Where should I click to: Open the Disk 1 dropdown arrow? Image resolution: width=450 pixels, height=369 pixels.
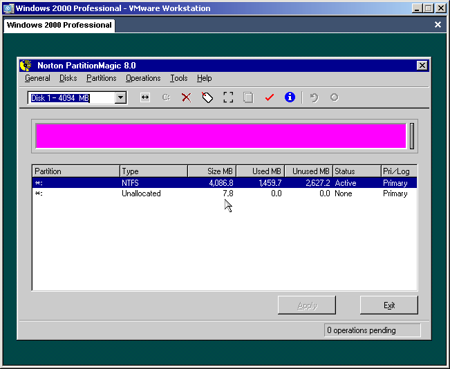[121, 98]
